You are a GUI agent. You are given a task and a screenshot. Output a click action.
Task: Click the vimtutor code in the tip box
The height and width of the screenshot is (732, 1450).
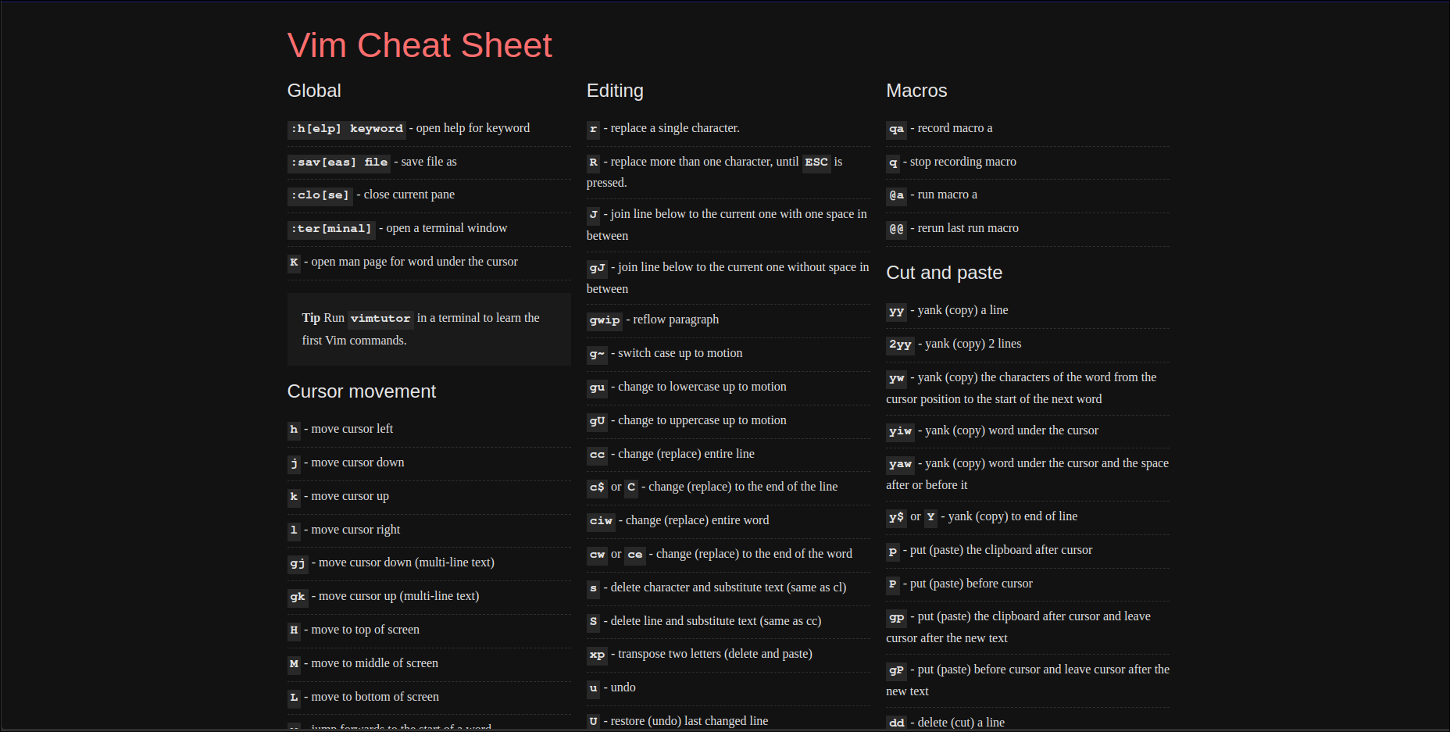tap(380, 319)
